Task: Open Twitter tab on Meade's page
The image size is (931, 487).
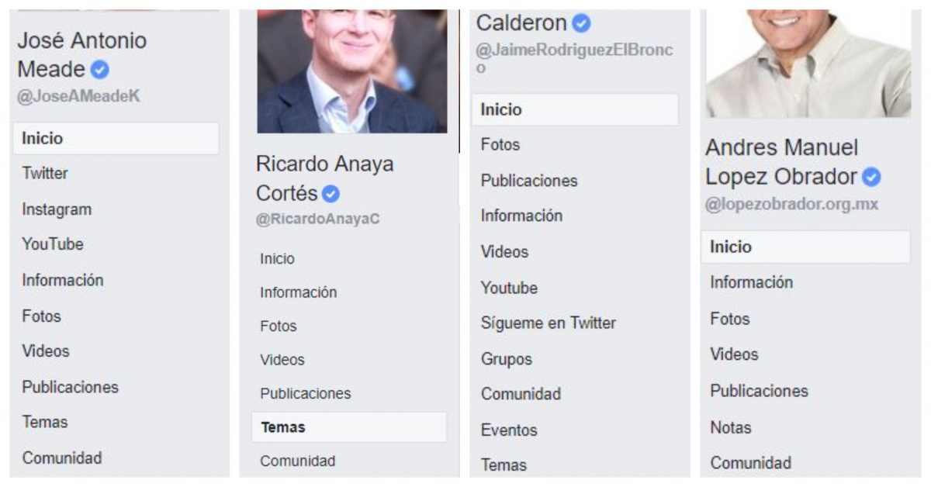Action: click(x=45, y=174)
